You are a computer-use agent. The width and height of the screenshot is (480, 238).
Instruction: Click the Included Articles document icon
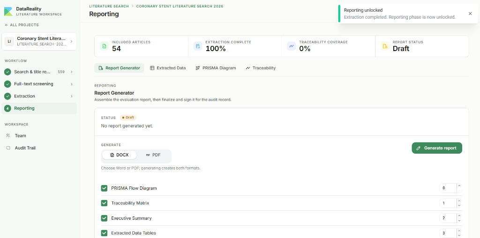point(105,46)
